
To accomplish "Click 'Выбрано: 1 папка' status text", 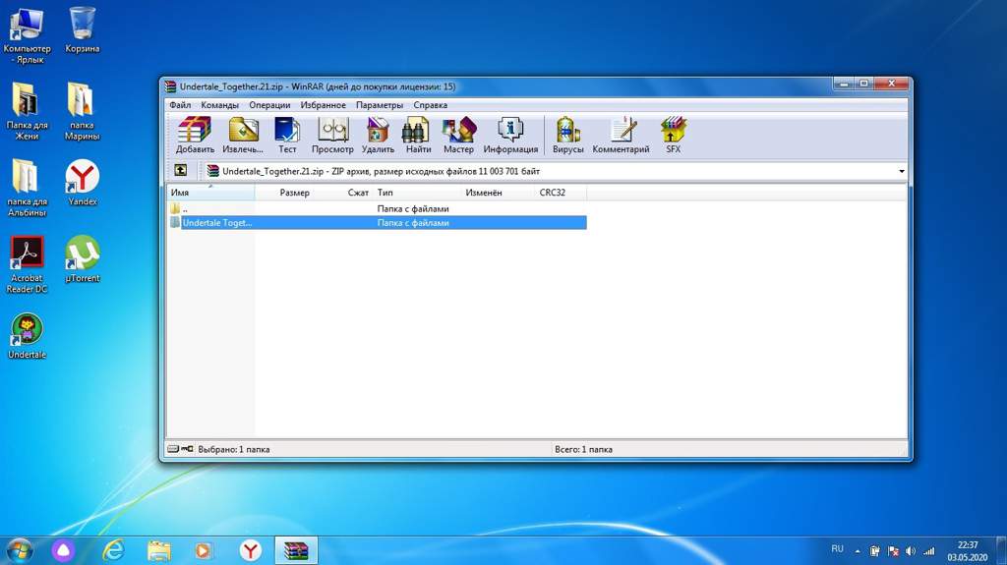I will (234, 449).
